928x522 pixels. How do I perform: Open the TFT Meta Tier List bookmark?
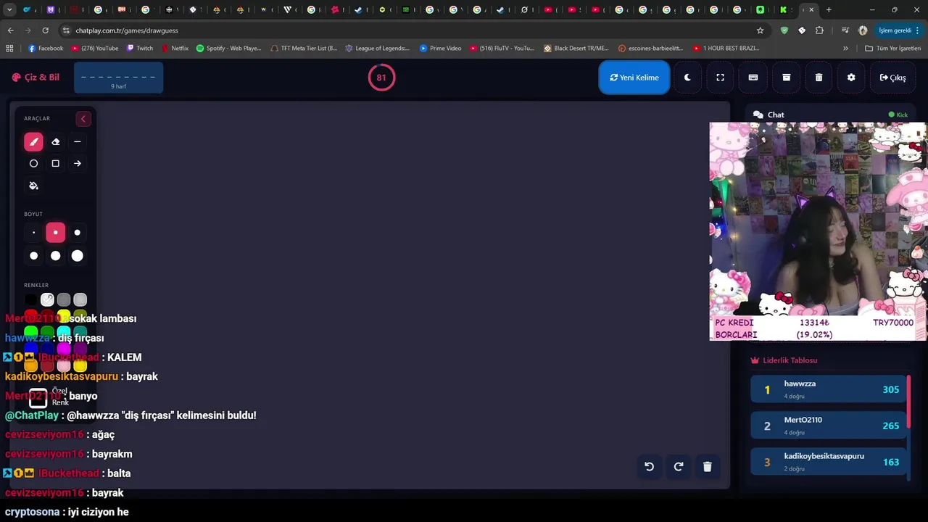point(303,49)
